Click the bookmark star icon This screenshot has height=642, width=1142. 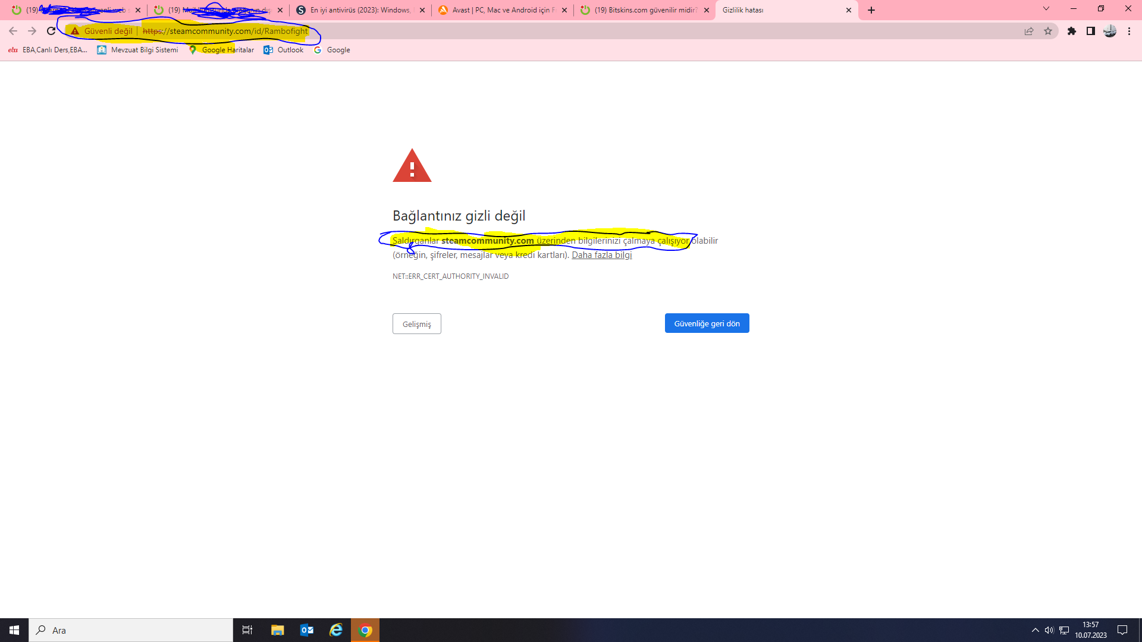[x=1048, y=31]
